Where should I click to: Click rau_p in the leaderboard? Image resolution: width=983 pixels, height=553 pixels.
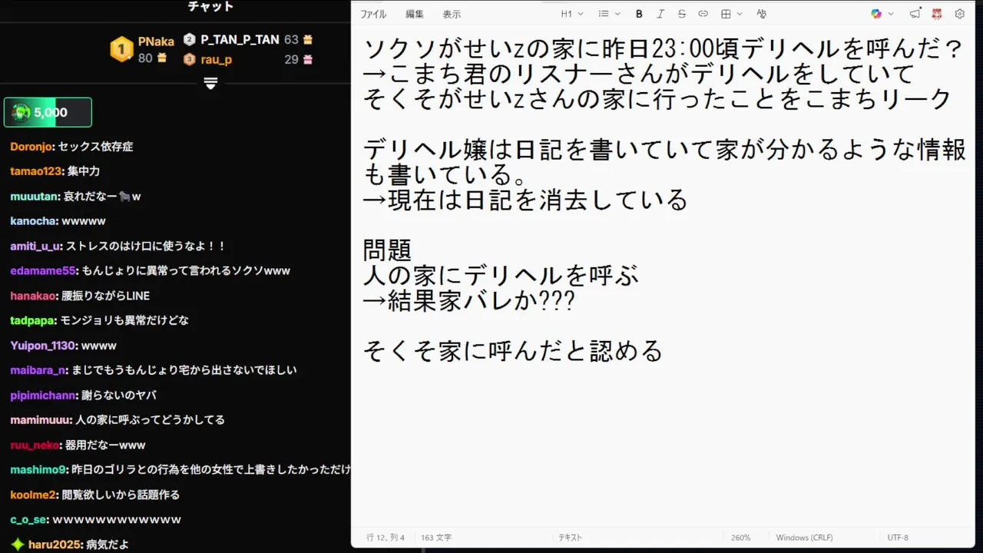(x=217, y=59)
